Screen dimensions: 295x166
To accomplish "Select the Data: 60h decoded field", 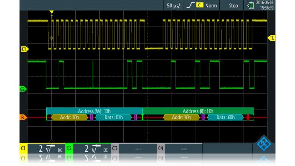I will 225,118.
